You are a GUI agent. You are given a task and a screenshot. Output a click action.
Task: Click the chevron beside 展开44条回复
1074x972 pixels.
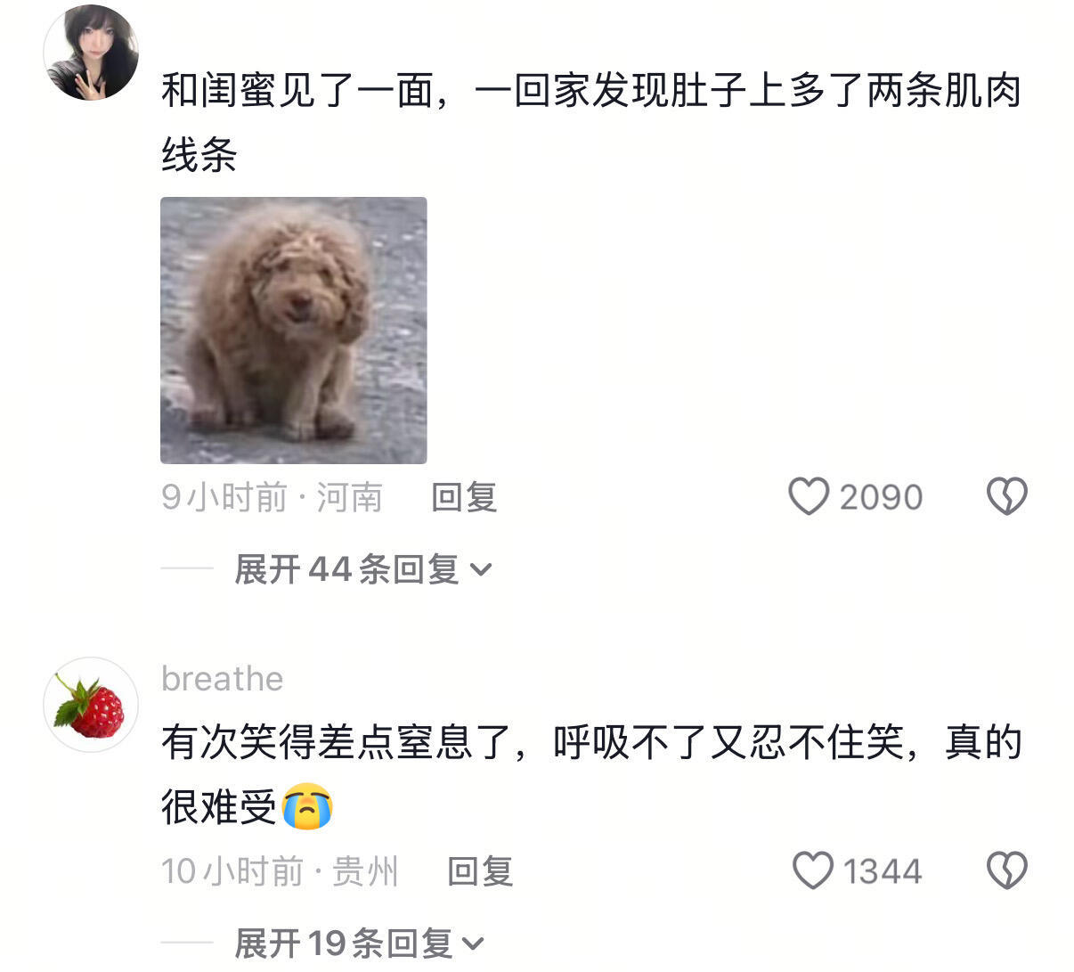480,570
